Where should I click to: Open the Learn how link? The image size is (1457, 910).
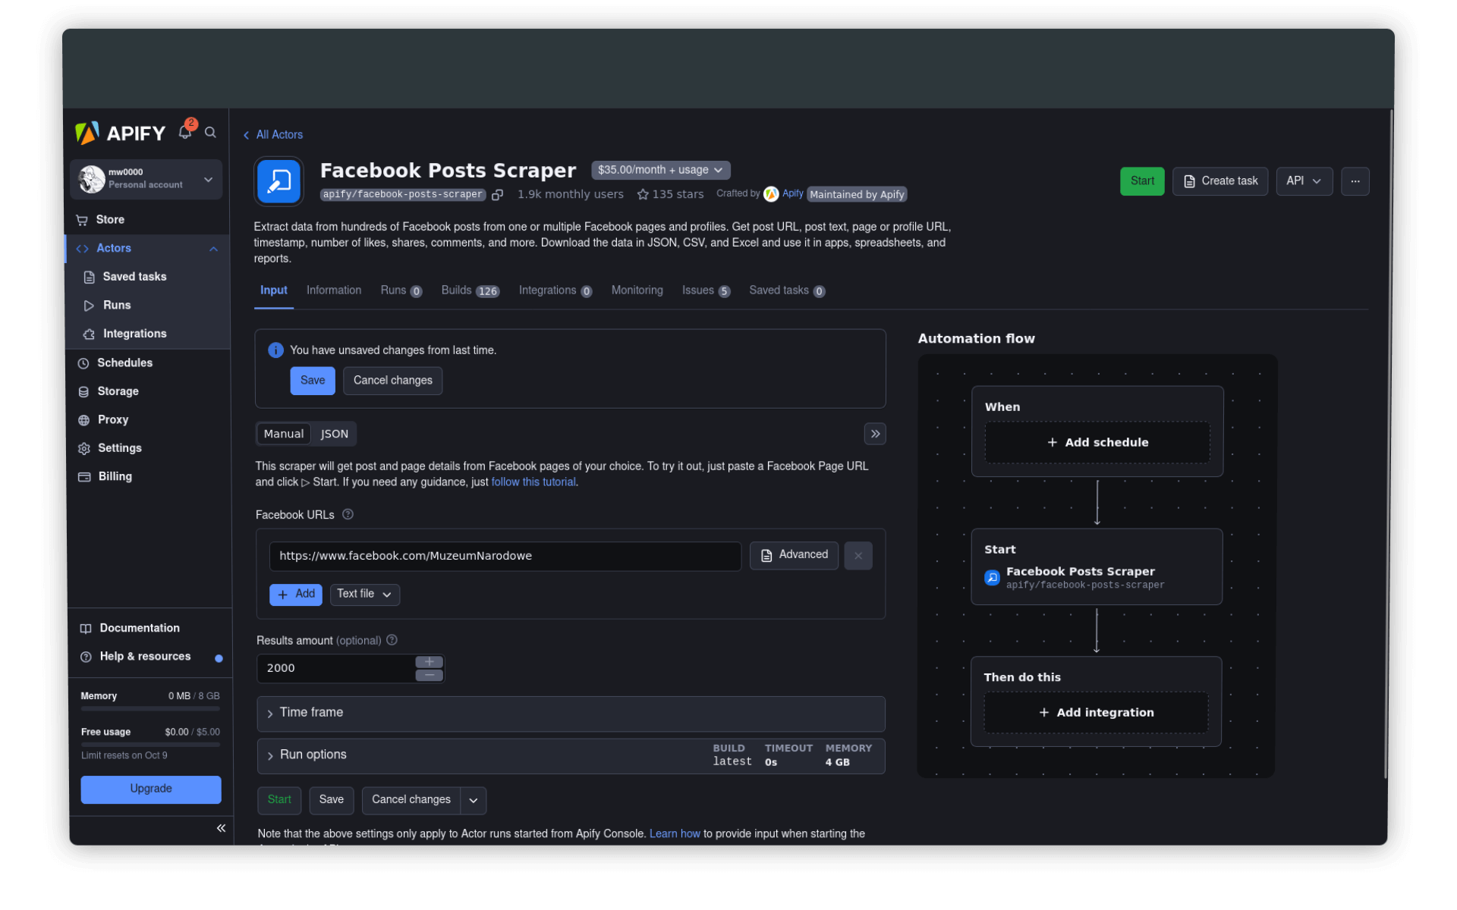point(675,833)
